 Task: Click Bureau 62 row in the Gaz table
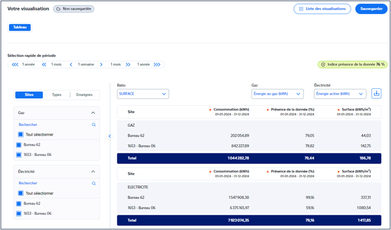tap(249, 136)
